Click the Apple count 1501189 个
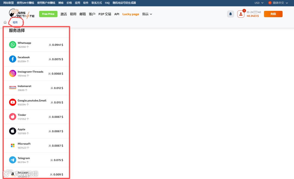The image size is (294, 179). (x=23, y=133)
